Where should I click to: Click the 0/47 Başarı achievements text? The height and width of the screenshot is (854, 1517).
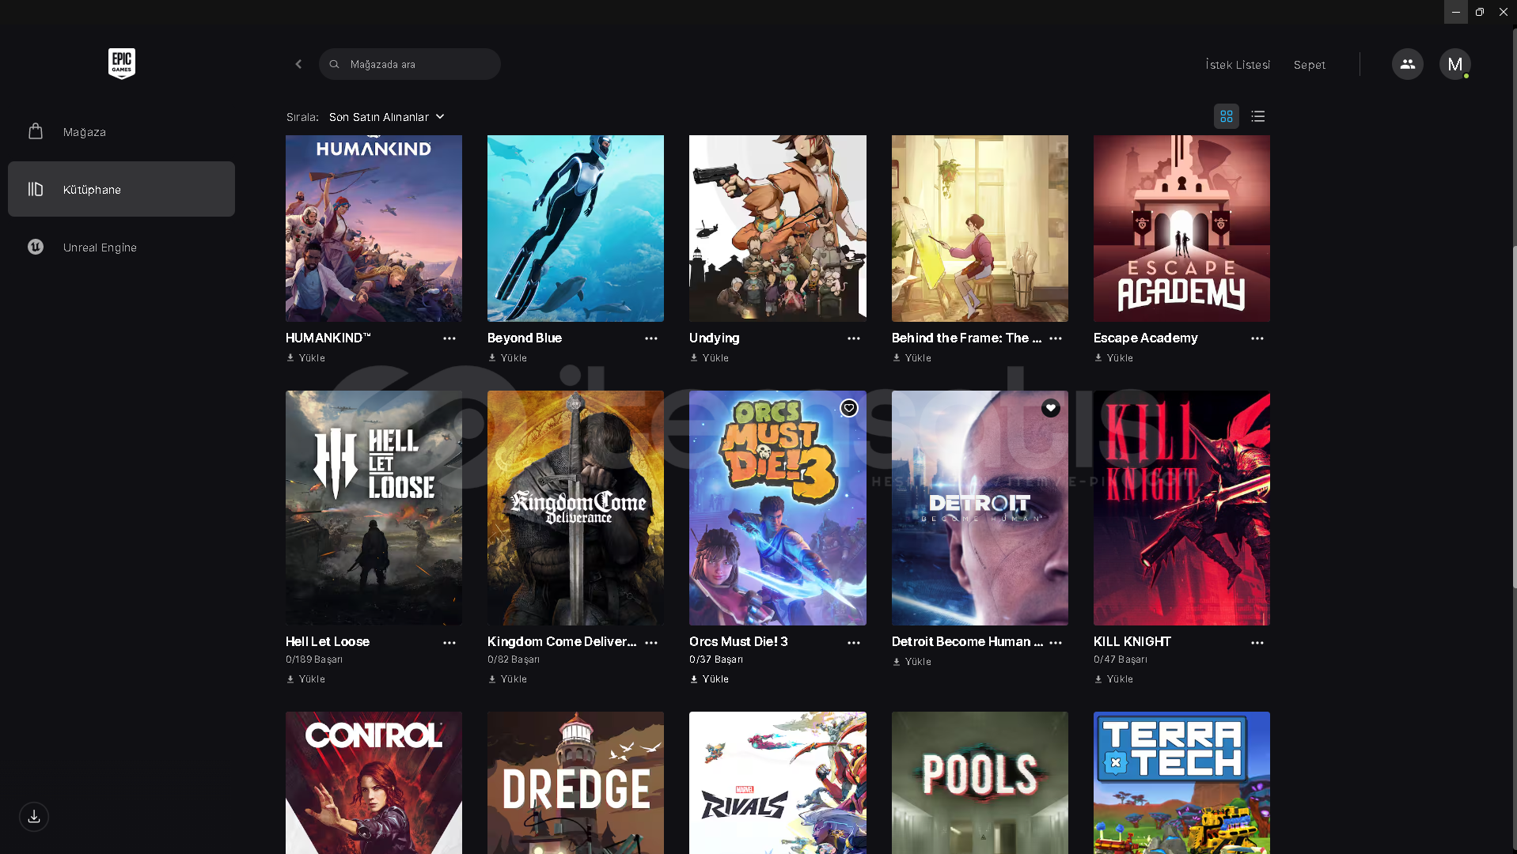(1121, 659)
